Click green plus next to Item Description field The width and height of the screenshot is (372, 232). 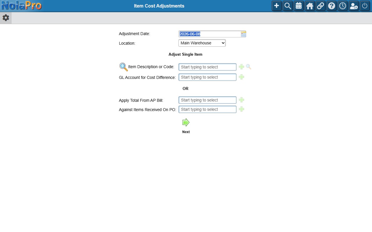(x=242, y=67)
